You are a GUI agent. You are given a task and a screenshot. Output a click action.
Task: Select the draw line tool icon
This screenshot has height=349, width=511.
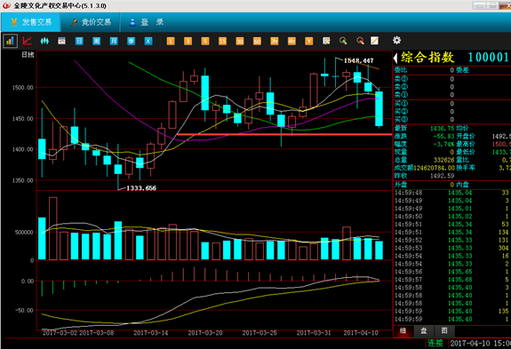[x=375, y=41]
